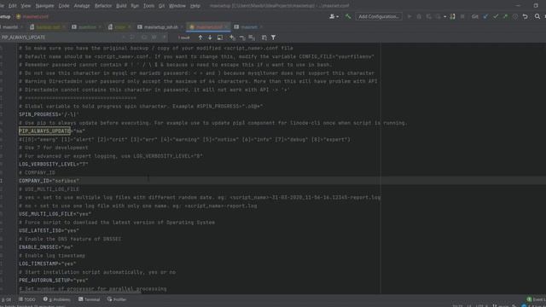
Task: Add selection for next occurrence icon
Action: coord(232,38)
